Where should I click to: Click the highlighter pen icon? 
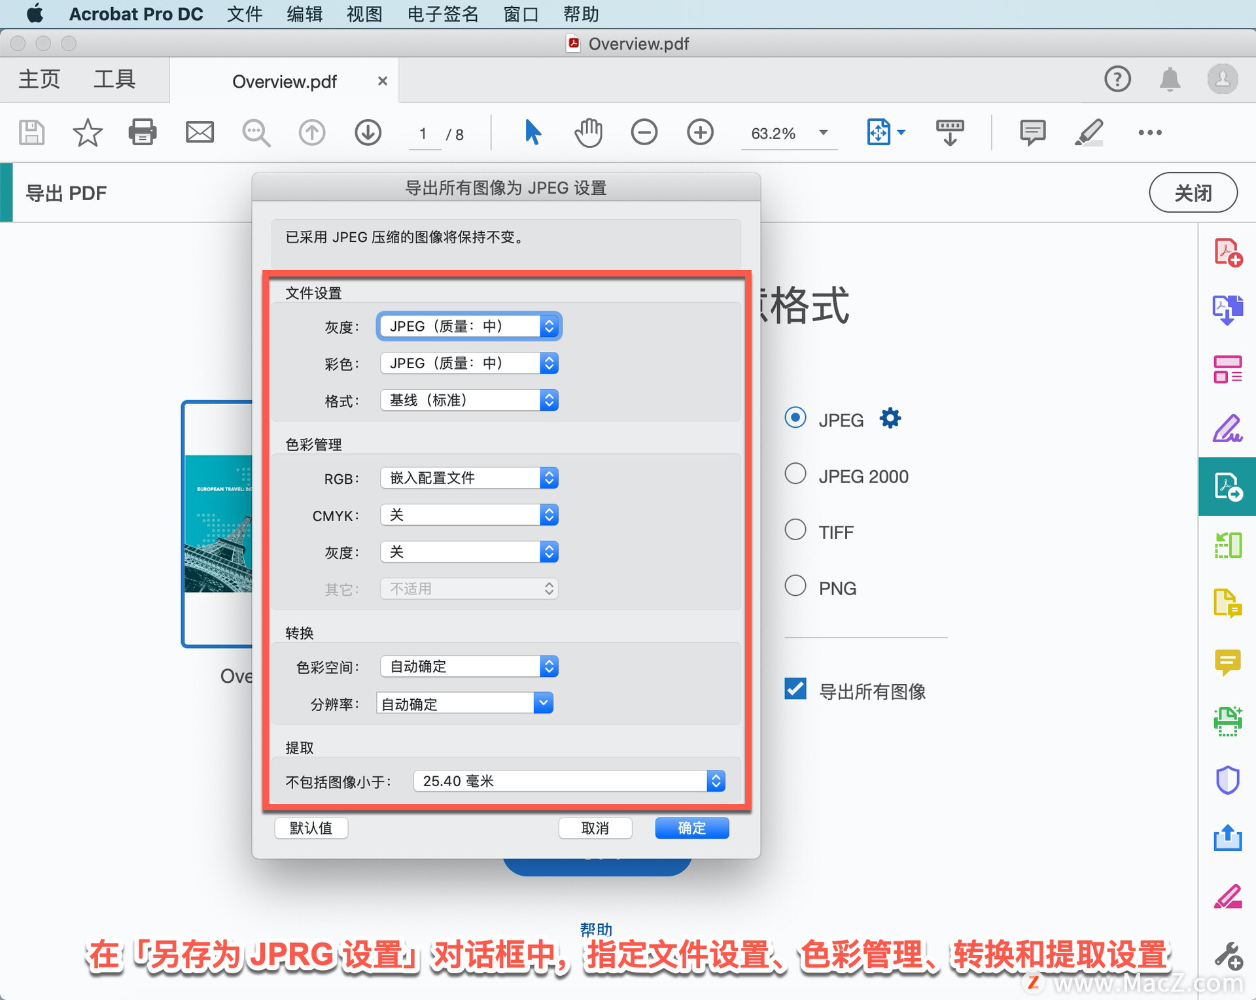click(1089, 133)
